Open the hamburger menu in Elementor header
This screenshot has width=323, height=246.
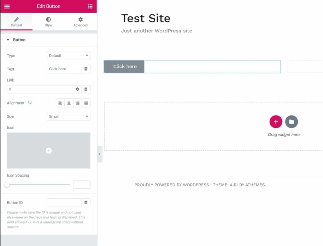[x=7, y=6]
